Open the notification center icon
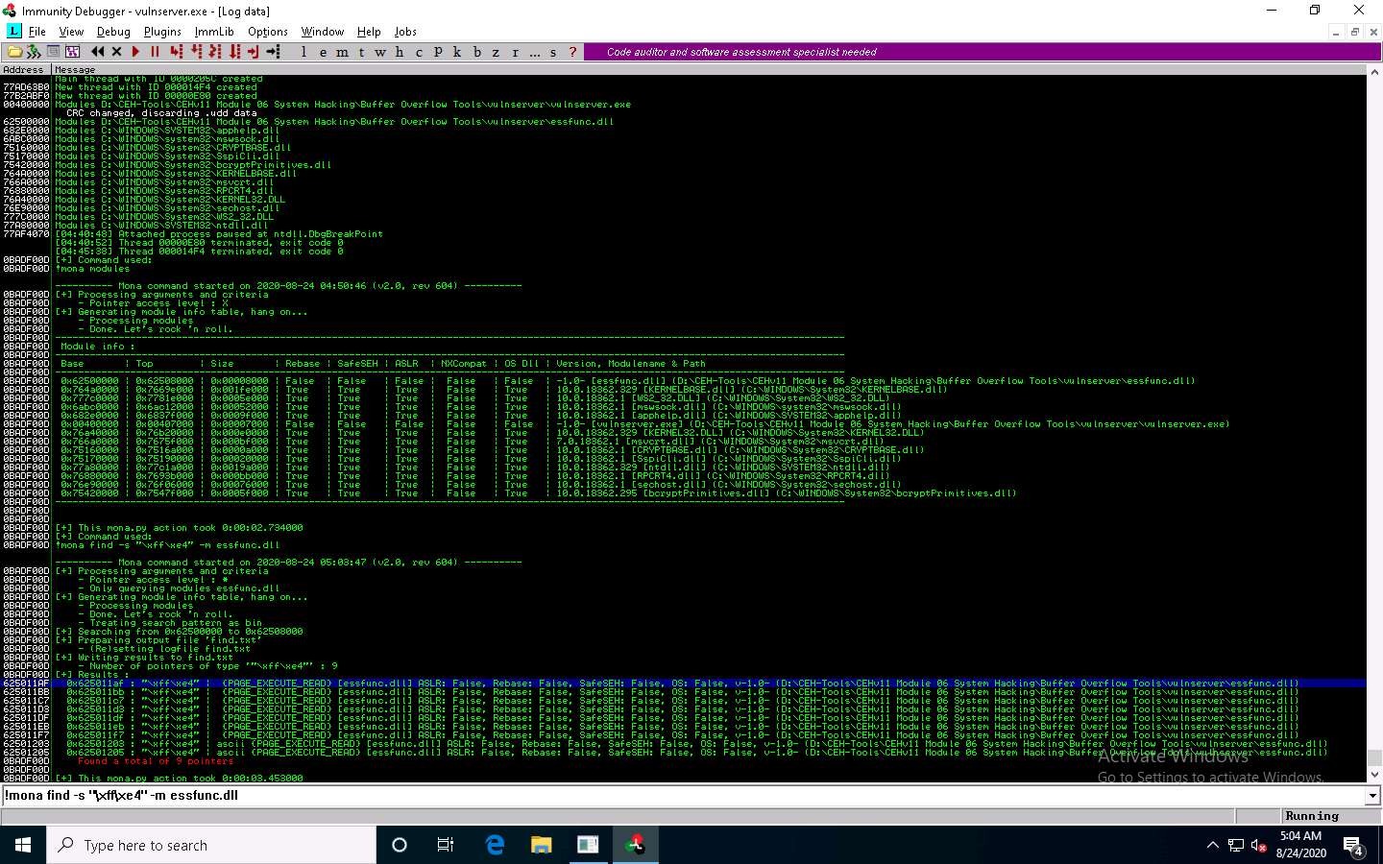The width and height of the screenshot is (1383, 864). pyautogui.click(x=1353, y=846)
